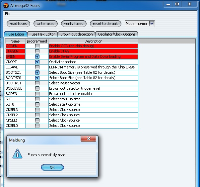
Task: Click the reset to default button
Action: click(105, 24)
